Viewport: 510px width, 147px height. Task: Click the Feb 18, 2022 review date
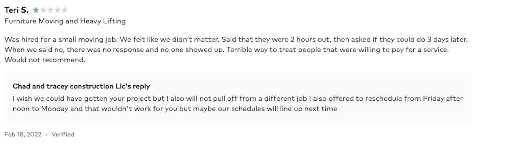point(23,134)
